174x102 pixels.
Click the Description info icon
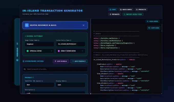tap(34, 90)
